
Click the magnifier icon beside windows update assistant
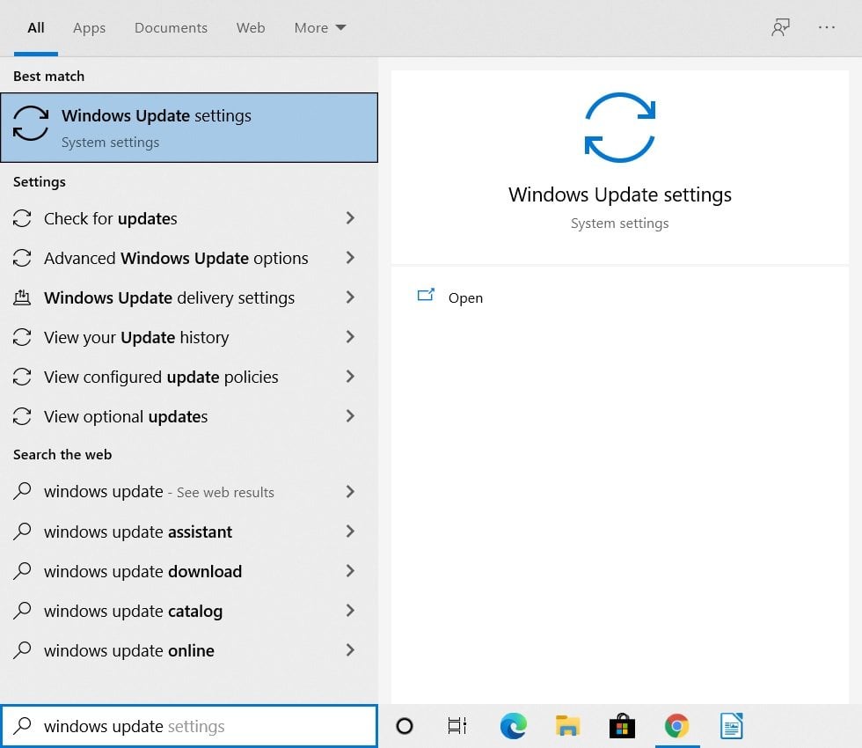tap(22, 532)
